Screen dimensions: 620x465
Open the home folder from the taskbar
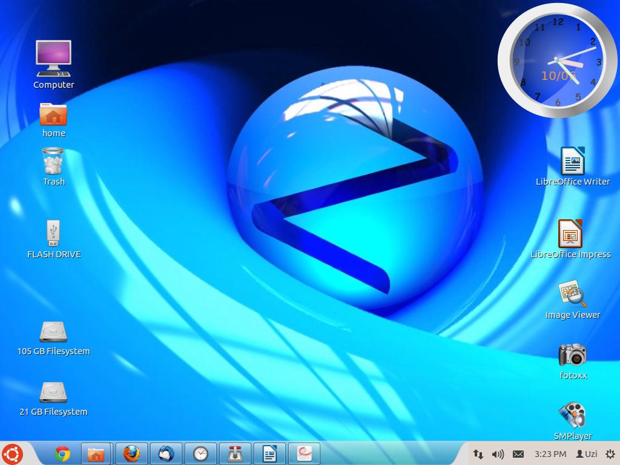pos(96,453)
